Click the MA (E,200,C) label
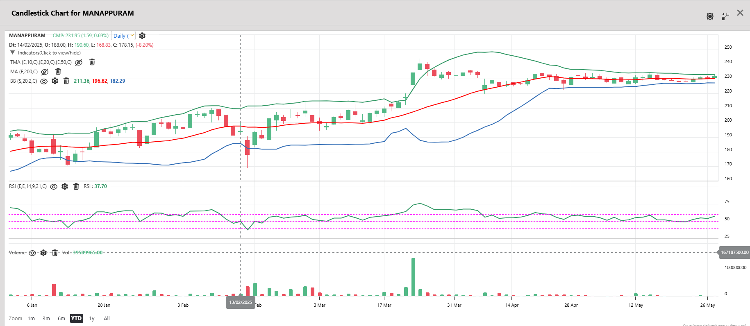Image resolution: width=750 pixels, height=326 pixels. click(24, 72)
